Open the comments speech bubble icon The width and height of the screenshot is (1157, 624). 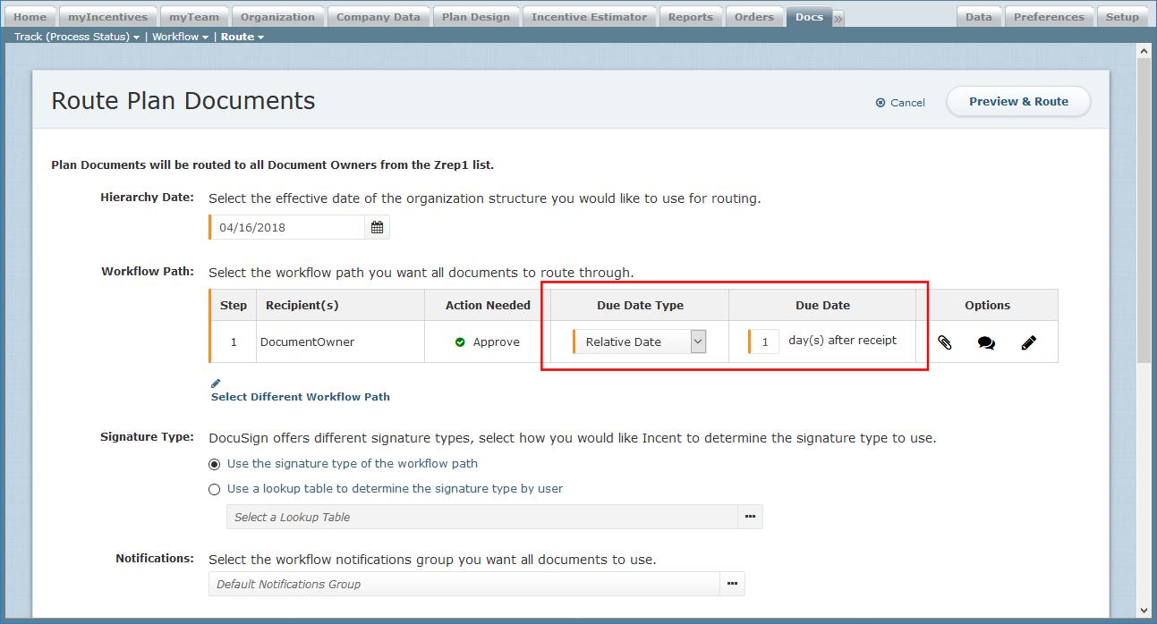[x=986, y=342]
